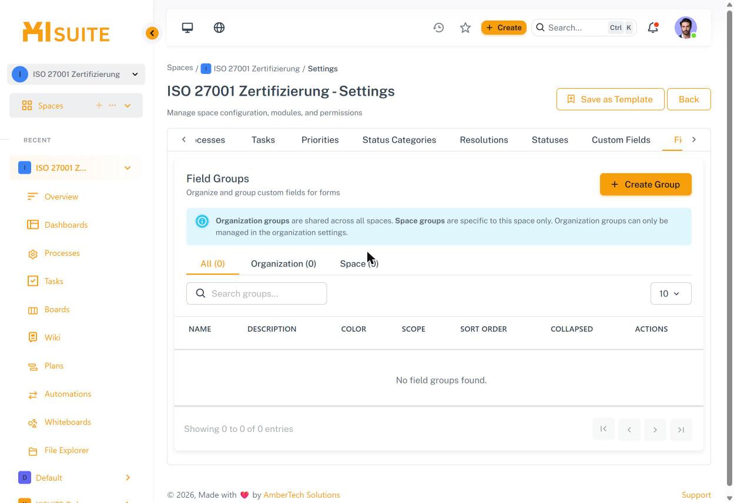This screenshot has width=734, height=503.
Task: Open the notifications bell
Action: [x=653, y=28]
